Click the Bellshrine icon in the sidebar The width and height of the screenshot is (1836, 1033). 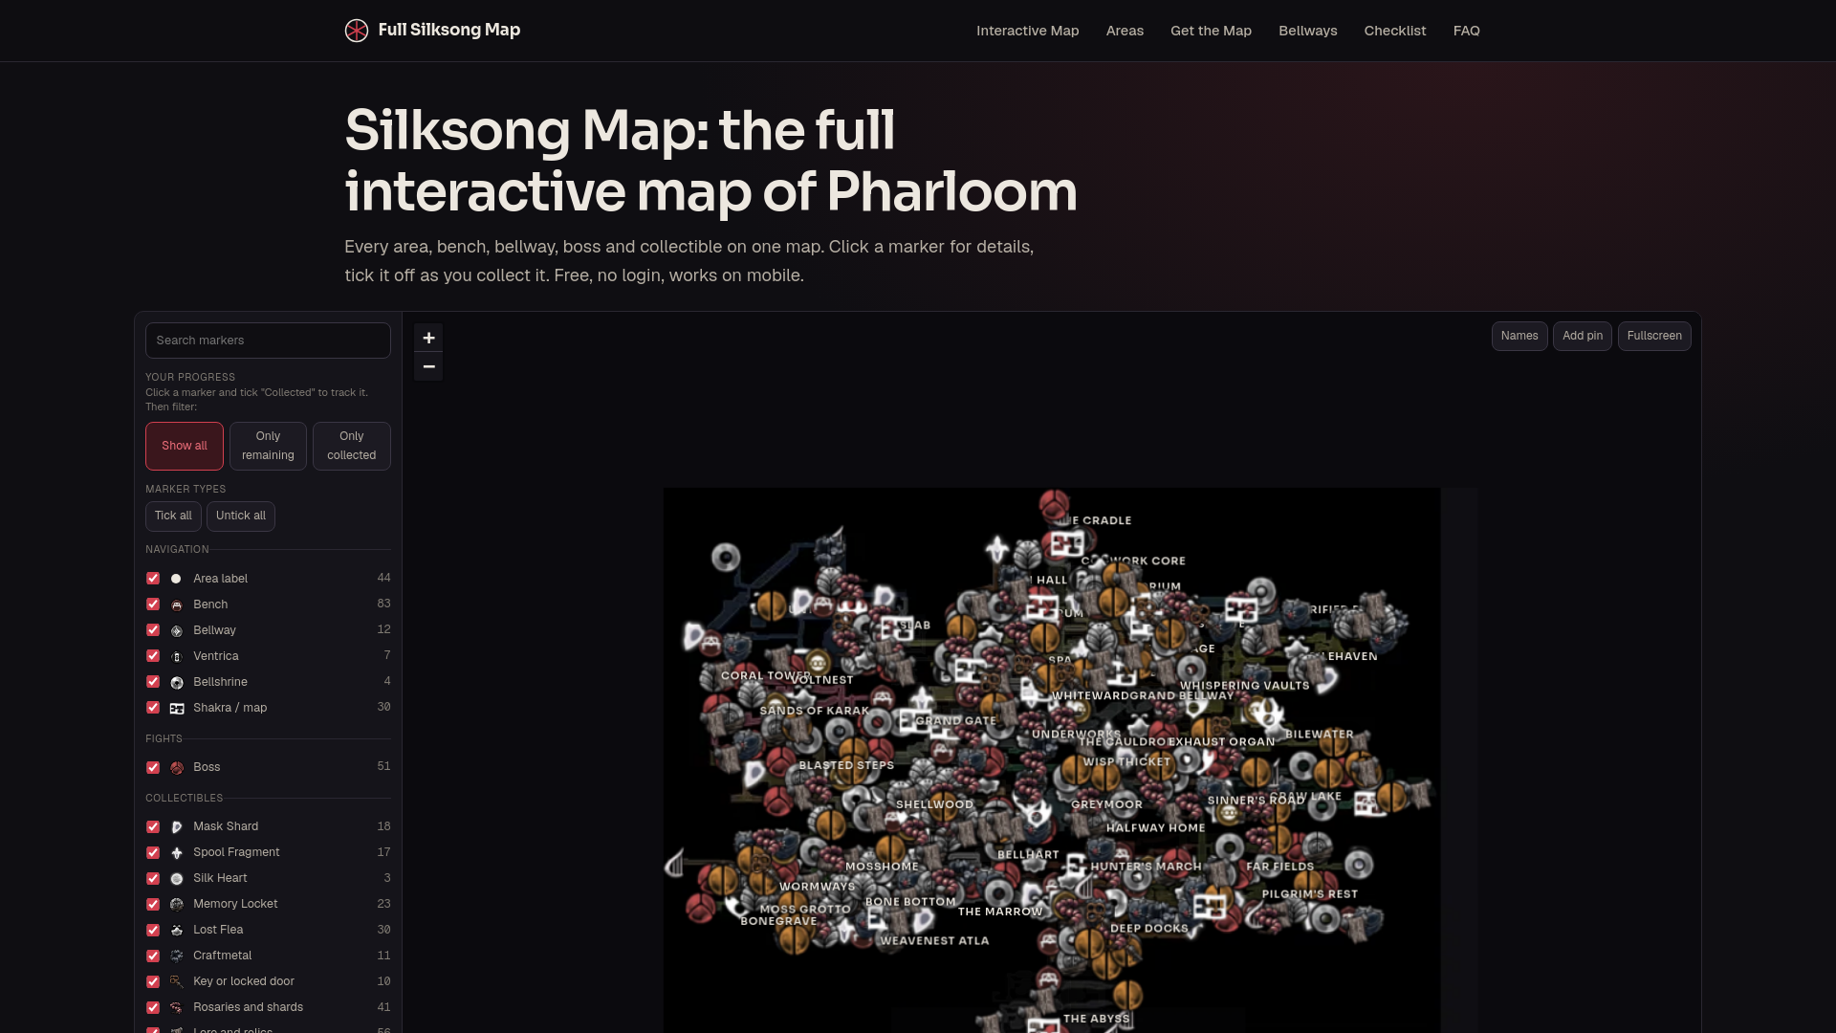[176, 682]
